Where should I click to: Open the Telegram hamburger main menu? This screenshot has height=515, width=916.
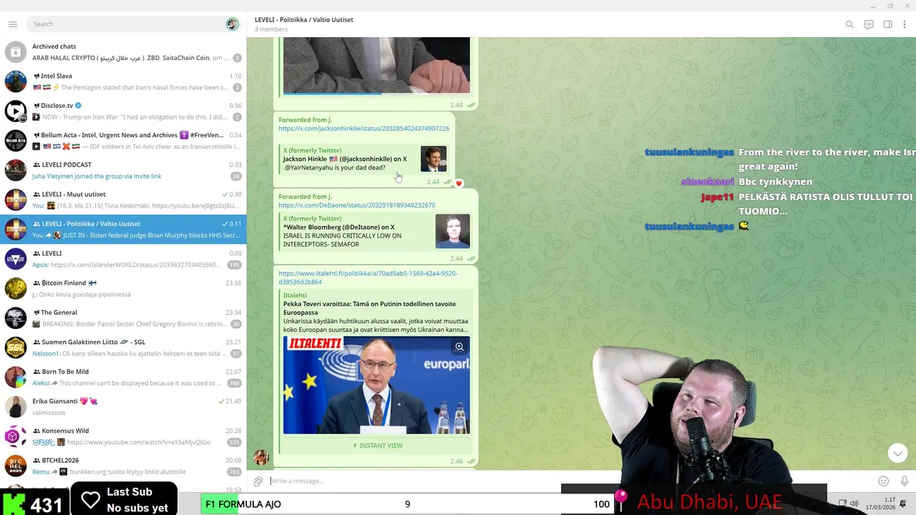click(12, 24)
